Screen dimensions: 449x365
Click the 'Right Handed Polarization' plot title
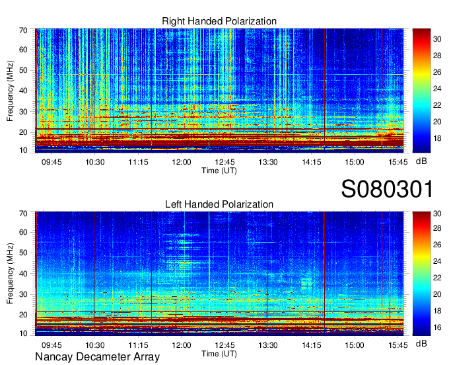coord(219,21)
